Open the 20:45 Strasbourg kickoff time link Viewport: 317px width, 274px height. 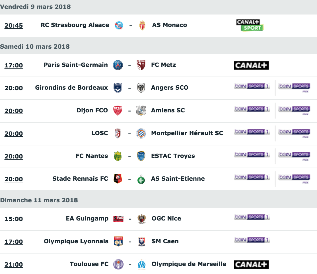click(14, 26)
